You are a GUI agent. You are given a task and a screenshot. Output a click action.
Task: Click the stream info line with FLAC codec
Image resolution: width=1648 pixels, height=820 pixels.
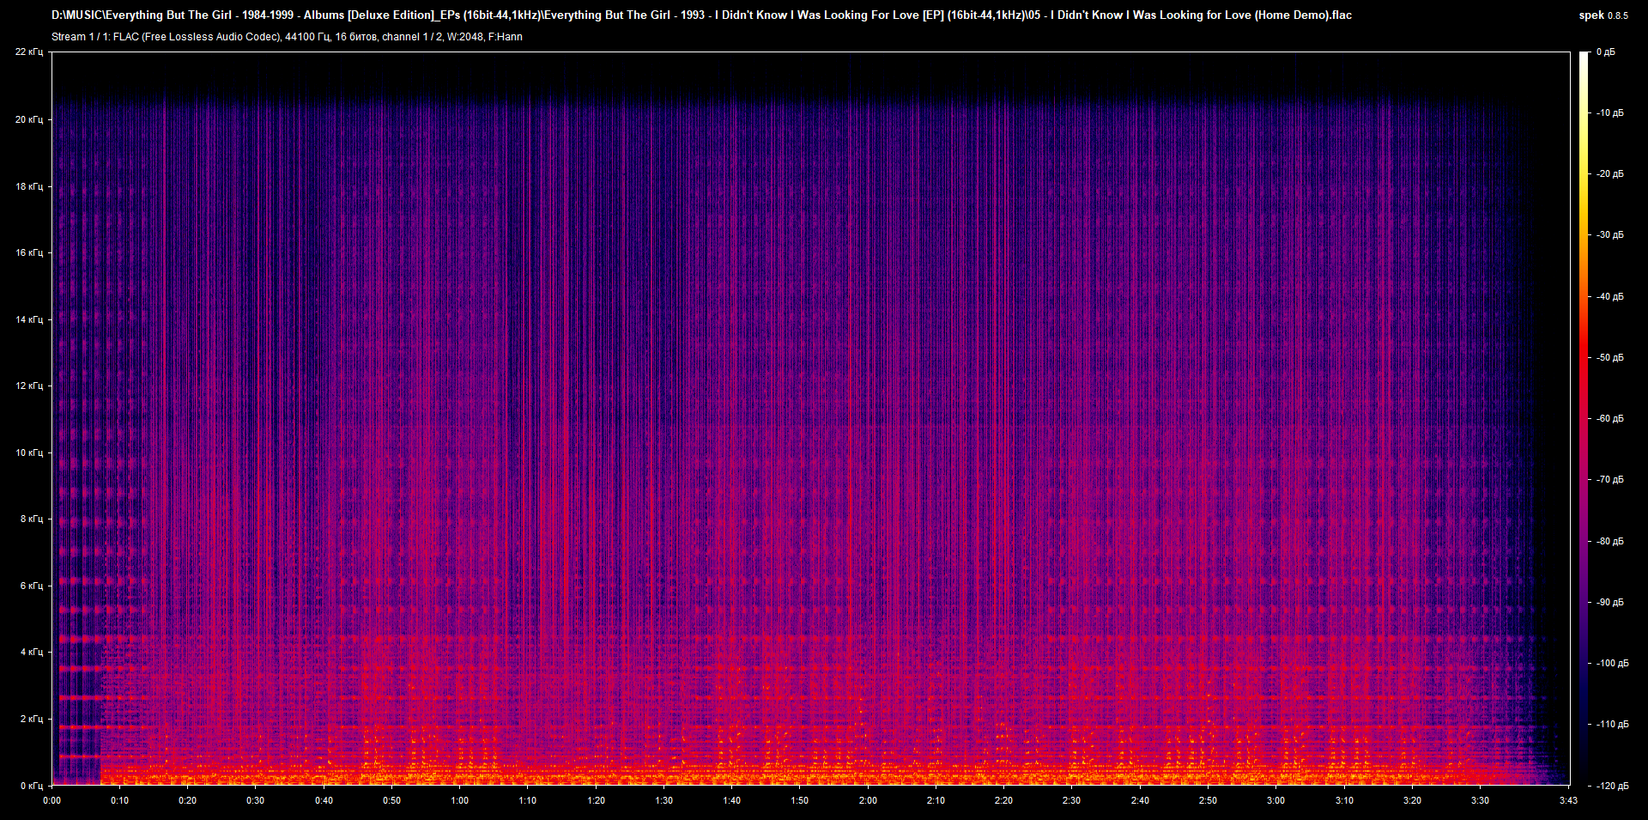click(x=287, y=37)
